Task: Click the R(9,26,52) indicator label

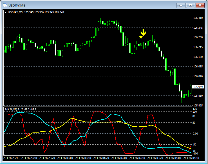Action: pyautogui.click(x=11, y=109)
